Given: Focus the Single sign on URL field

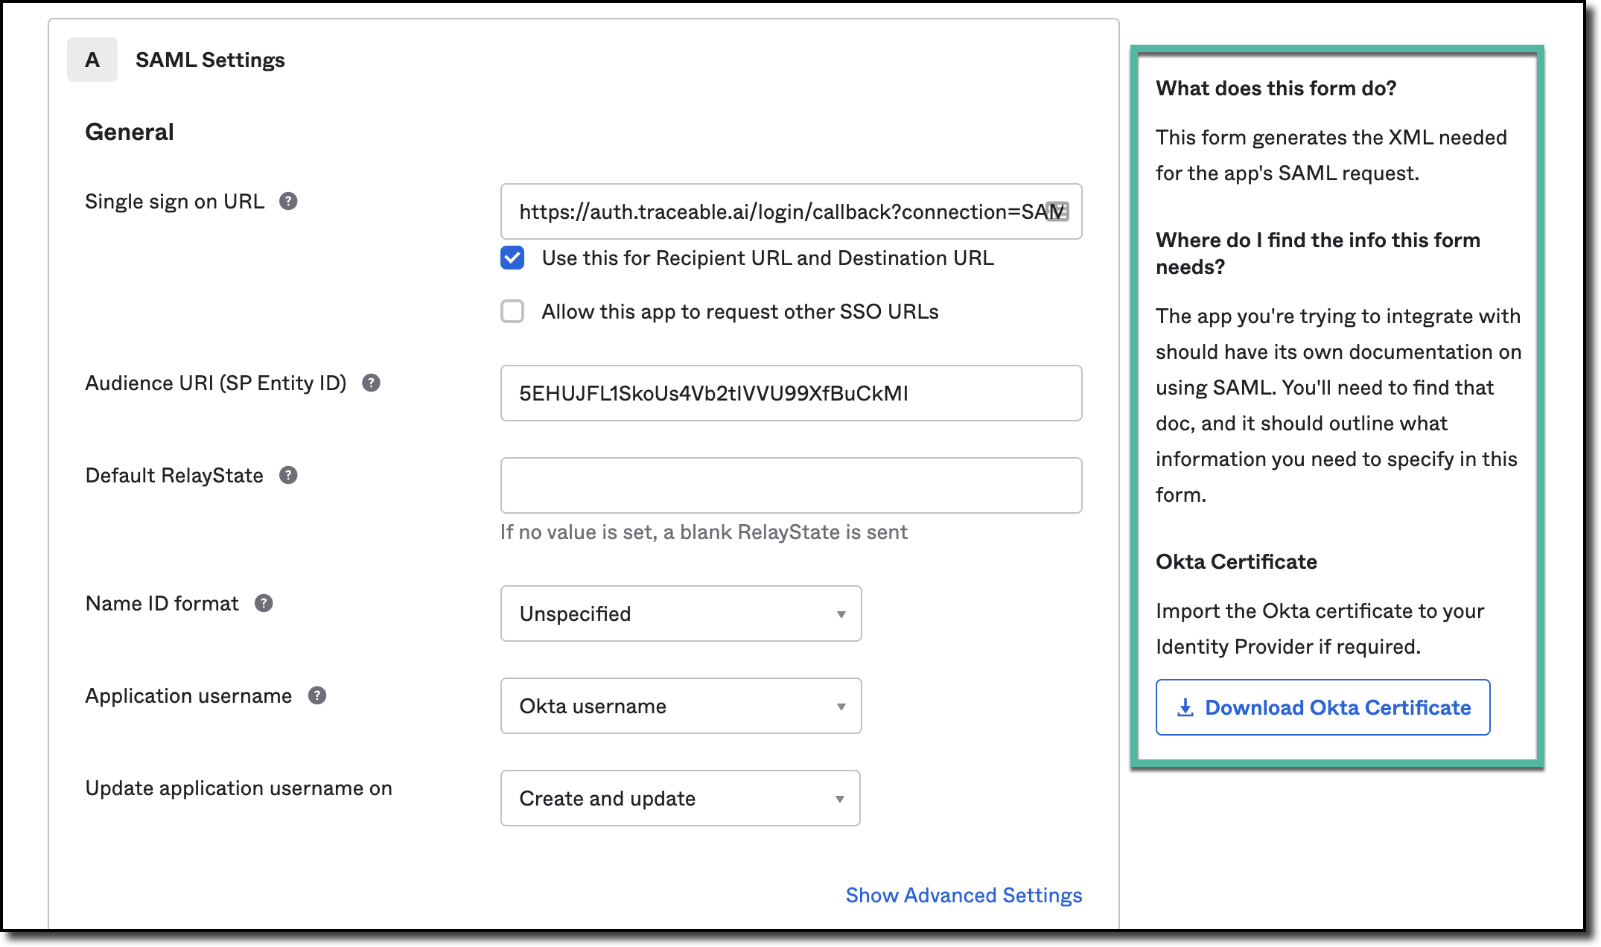Looking at the screenshot, I should [791, 211].
